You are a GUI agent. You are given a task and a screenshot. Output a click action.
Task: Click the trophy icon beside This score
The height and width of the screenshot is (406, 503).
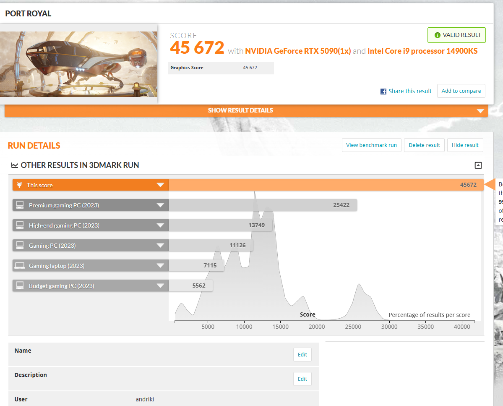point(19,185)
